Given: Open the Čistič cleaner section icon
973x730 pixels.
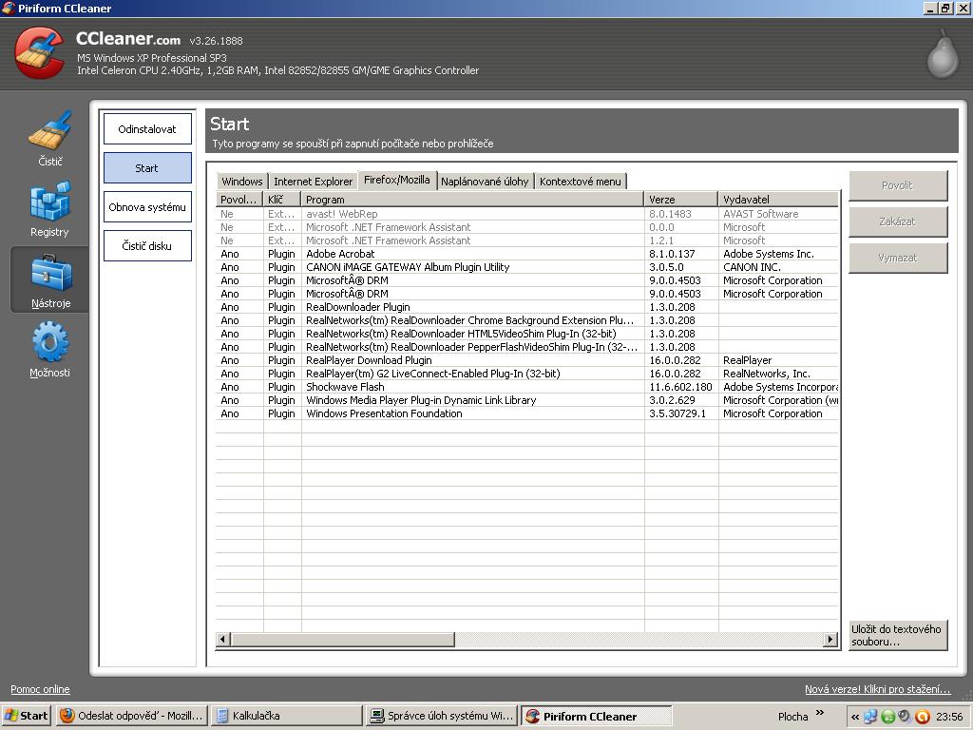Looking at the screenshot, I should pyautogui.click(x=49, y=129).
